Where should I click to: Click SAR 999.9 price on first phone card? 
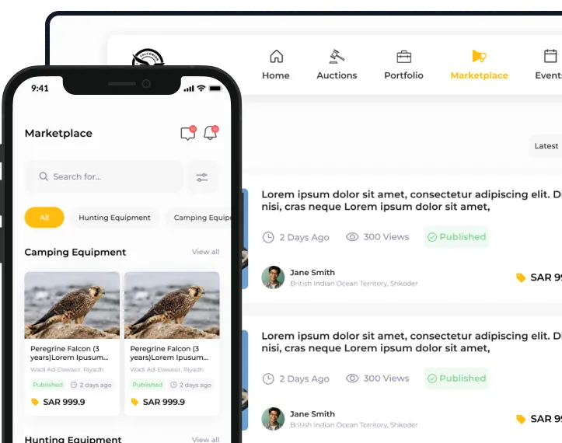(x=64, y=402)
